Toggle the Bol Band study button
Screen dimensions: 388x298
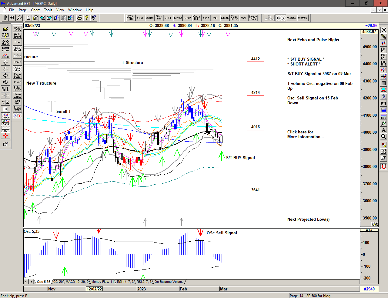click(17, 49)
